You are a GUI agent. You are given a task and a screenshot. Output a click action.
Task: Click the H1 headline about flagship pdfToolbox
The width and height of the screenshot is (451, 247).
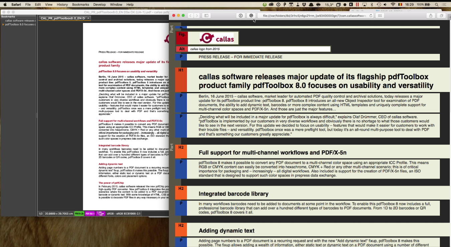316,81
